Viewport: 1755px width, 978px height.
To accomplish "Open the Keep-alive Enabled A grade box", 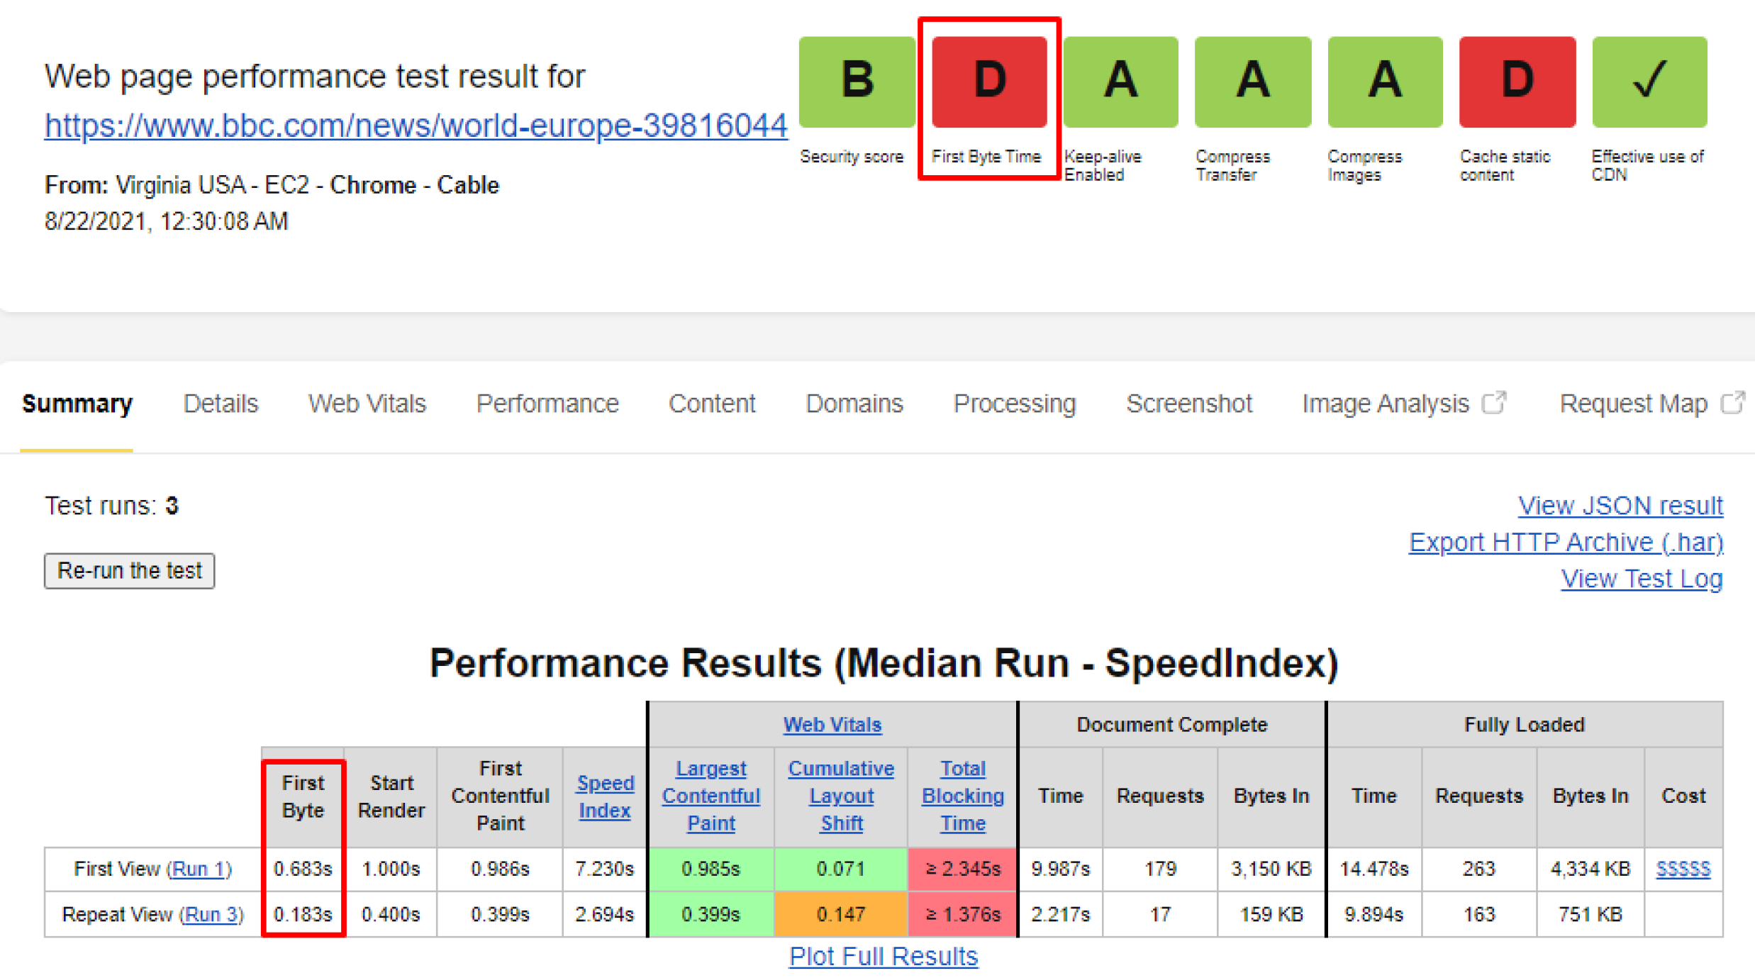I will pos(1121,82).
